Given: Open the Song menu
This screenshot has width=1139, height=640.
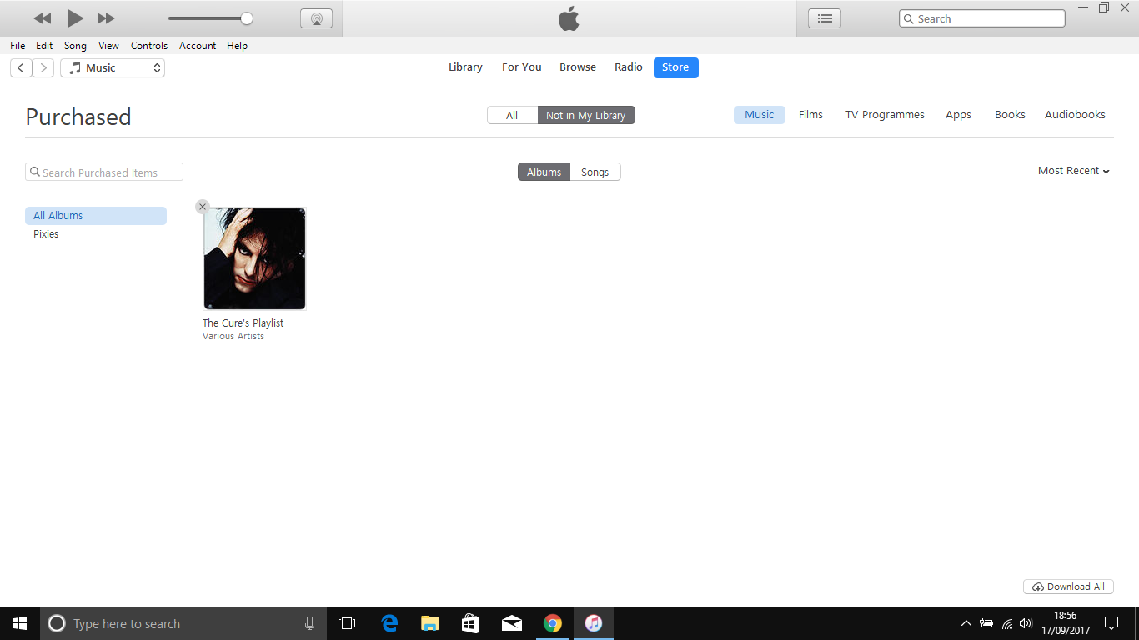Looking at the screenshot, I should pos(75,46).
